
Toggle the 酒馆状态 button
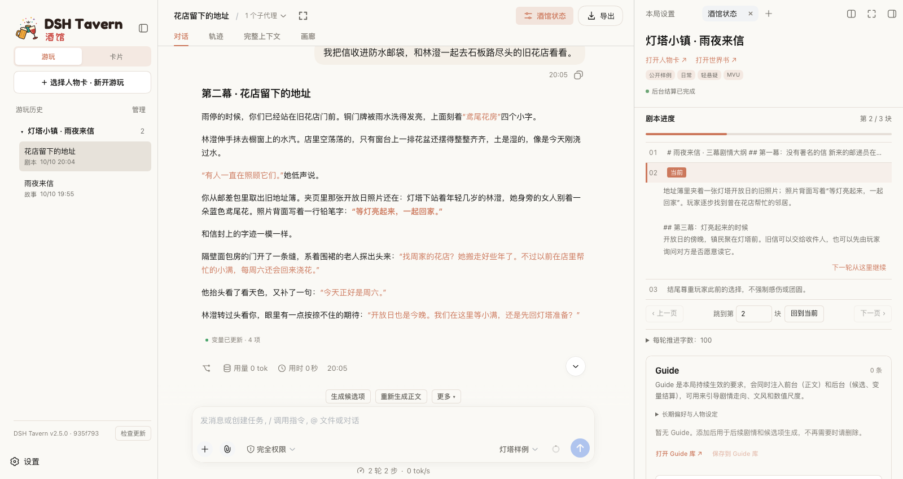coord(545,16)
